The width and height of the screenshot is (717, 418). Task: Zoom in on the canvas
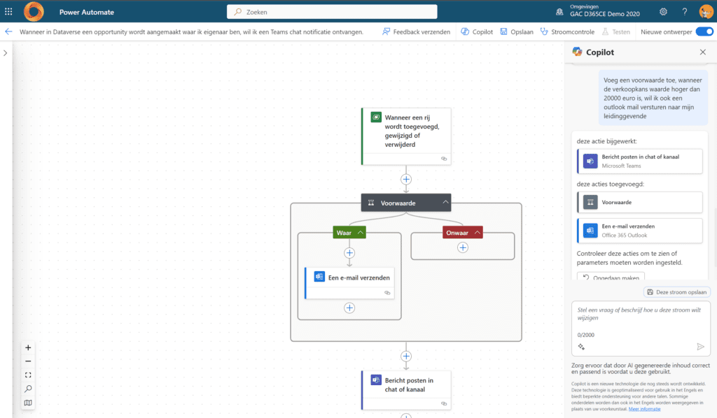pos(28,347)
